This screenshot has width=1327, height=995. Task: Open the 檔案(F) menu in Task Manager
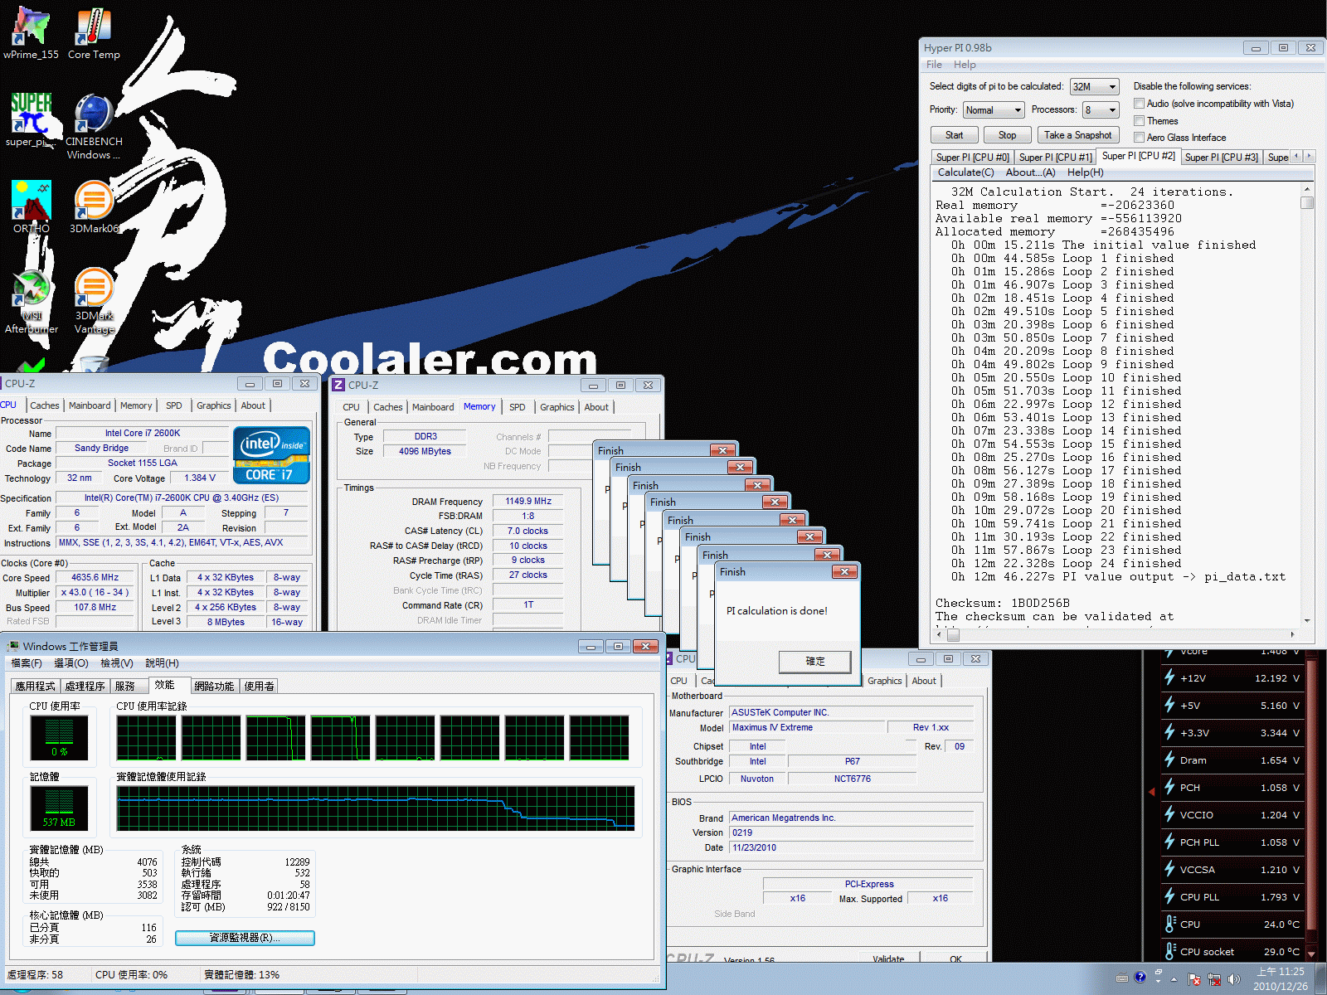27,663
